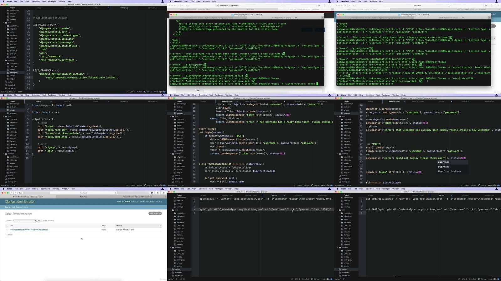Open the Action dropdown in Django admin
The image size is (501, 281).
pos(25,221)
